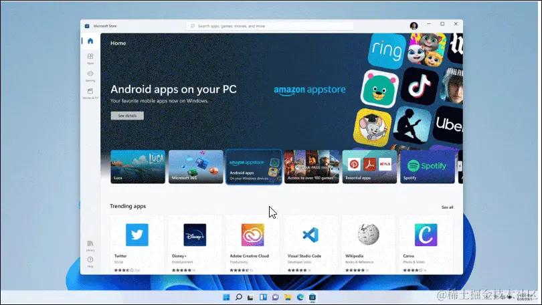Click the amazon appstore logo in banner
Image resolution: width=542 pixels, height=305 pixels.
[x=310, y=90]
